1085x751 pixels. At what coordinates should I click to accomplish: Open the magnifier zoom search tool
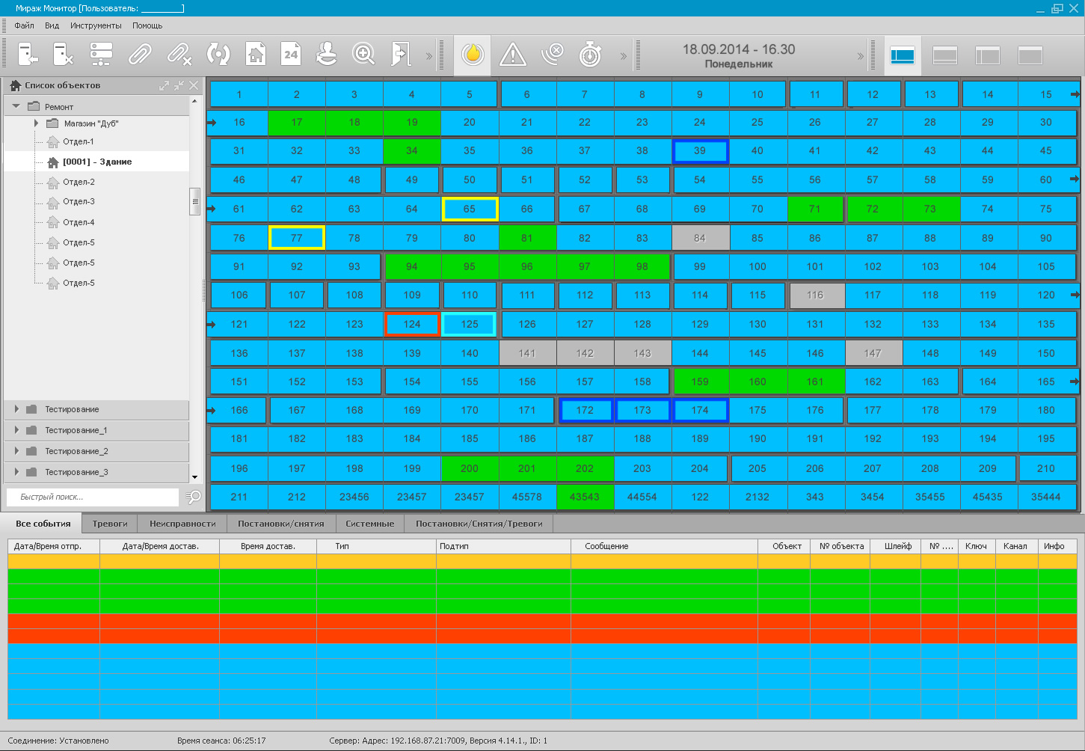363,55
